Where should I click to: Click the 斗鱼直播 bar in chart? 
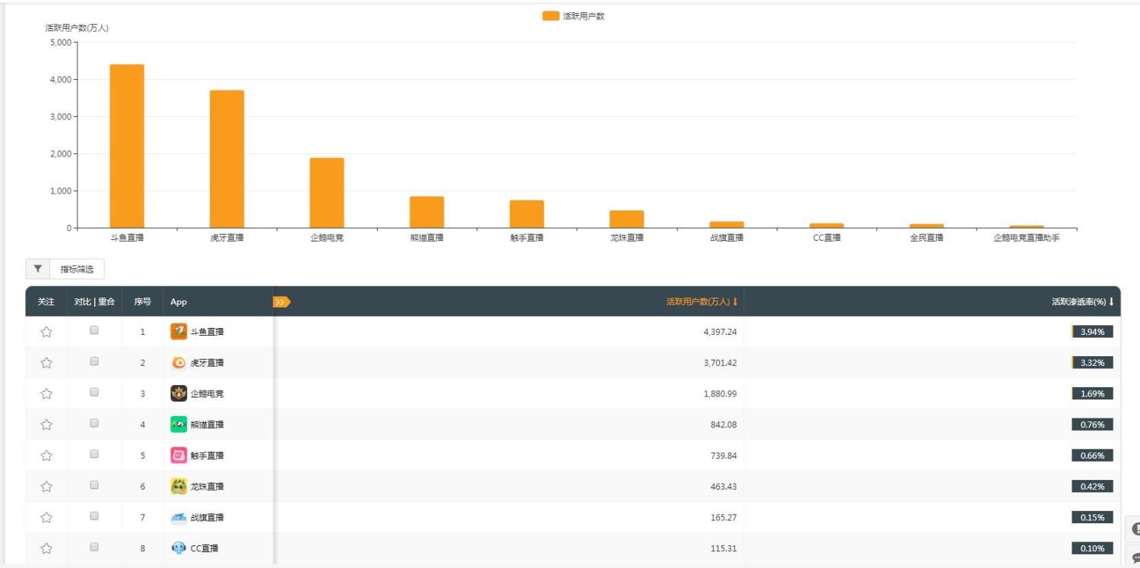point(127,146)
